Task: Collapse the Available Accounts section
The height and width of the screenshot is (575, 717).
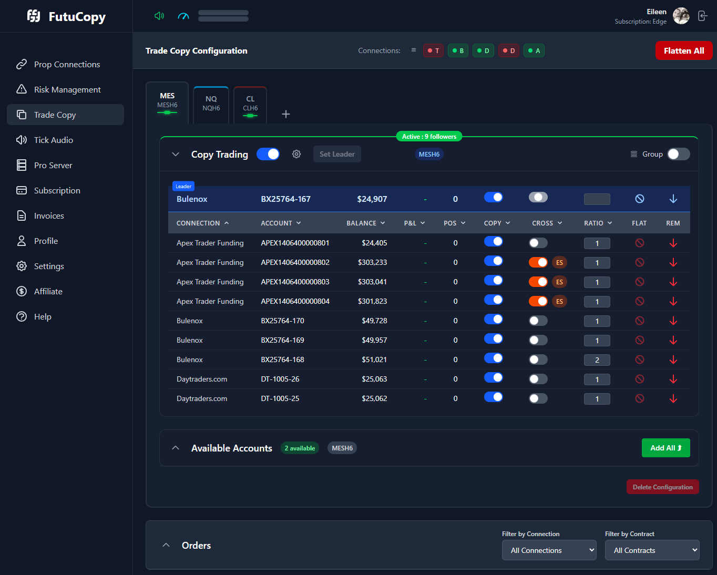Action: pos(176,447)
